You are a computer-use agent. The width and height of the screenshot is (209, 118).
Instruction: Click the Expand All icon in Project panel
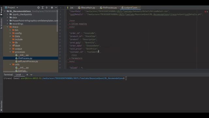pyautogui.click(x=43, y=8)
